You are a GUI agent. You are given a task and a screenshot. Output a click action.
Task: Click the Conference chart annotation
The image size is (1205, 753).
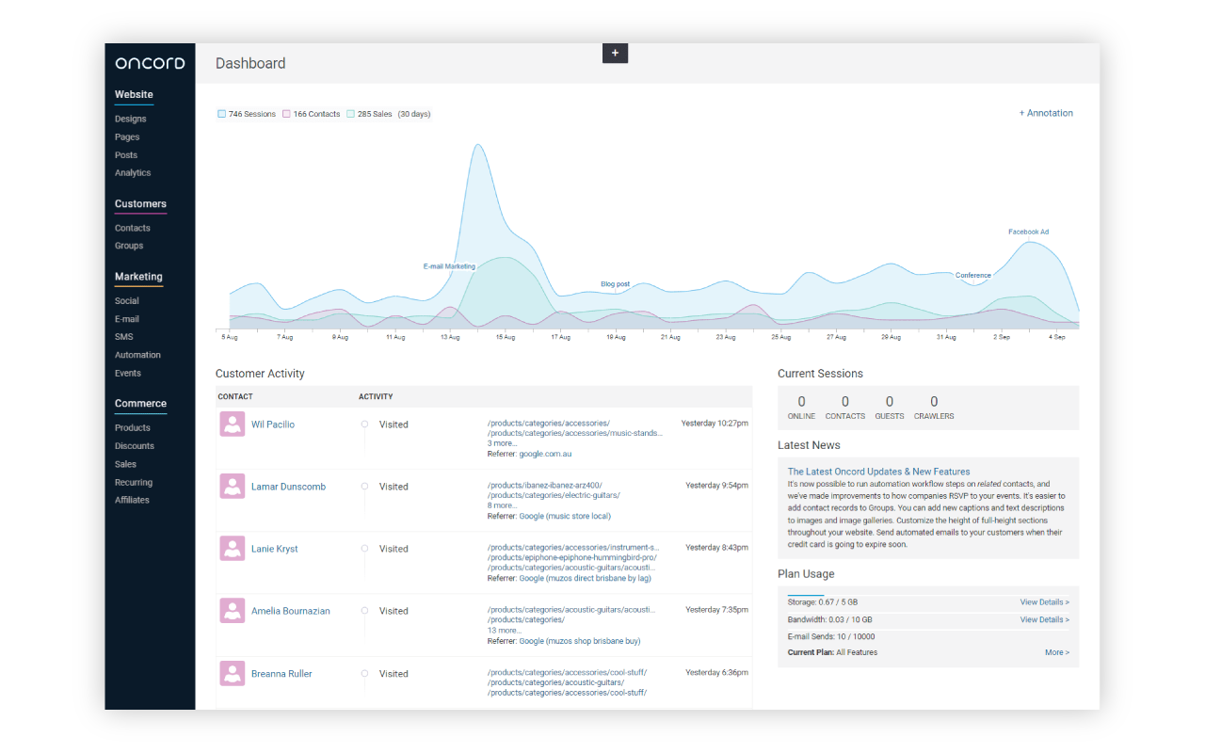pyautogui.click(x=973, y=276)
